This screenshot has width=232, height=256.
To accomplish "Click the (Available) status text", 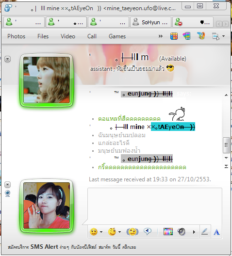I will click(173, 59).
